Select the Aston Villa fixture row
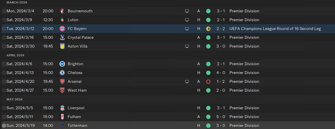 131,46
